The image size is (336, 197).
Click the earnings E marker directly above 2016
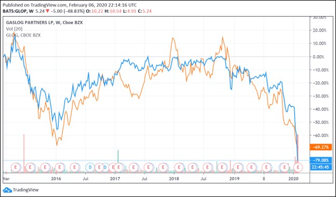[60, 167]
